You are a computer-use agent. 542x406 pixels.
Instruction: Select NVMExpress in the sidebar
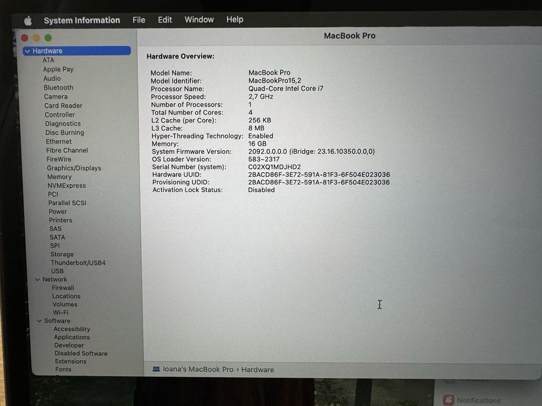click(x=67, y=186)
